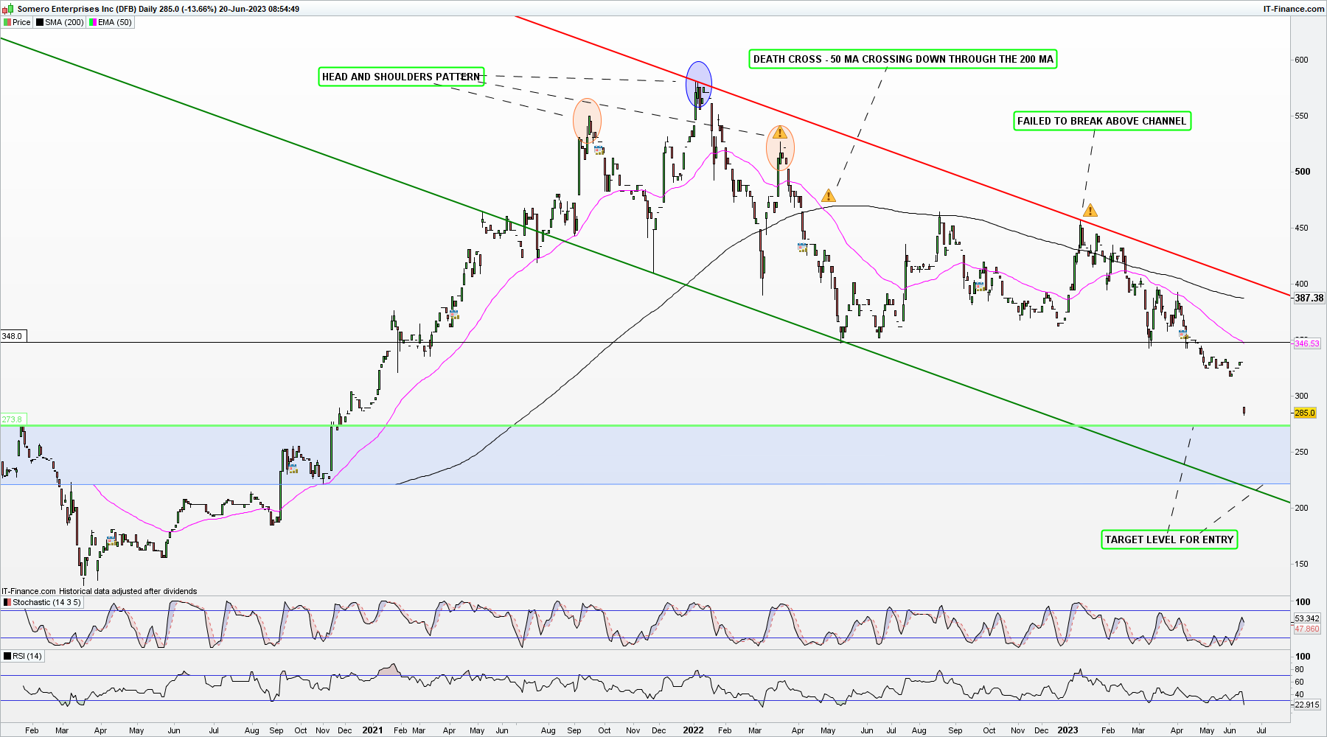This screenshot has width=1327, height=737.
Task: Select the Death Cross annotation label
Action: (x=903, y=59)
